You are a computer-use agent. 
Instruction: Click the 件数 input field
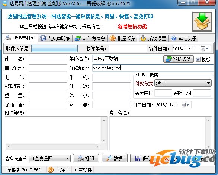click(x=112, y=86)
